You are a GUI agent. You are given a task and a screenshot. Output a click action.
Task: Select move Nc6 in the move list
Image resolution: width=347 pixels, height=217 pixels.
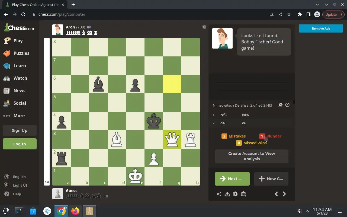click(245, 115)
